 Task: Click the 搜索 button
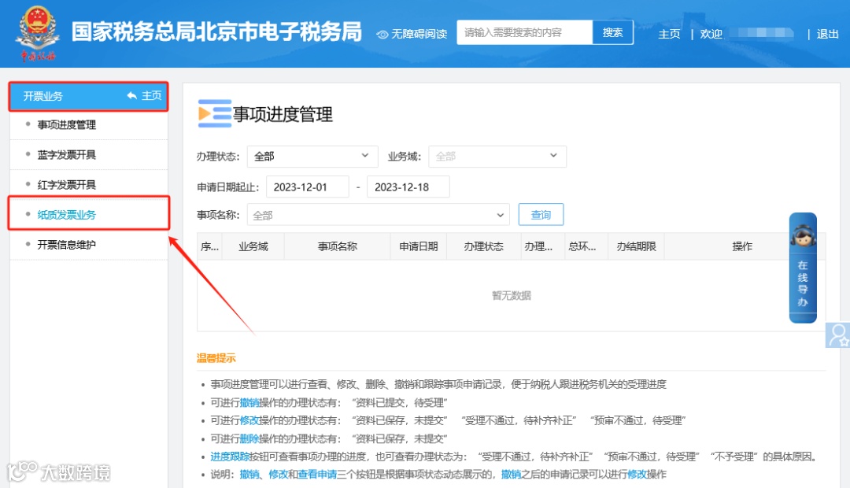click(x=612, y=32)
